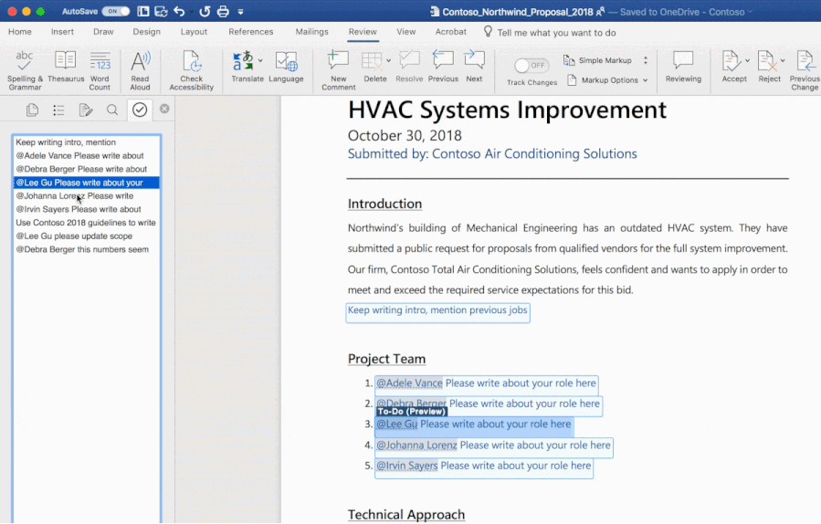Run Spelling & Grammar check
This screenshot has height=524, width=821.
coord(24,70)
